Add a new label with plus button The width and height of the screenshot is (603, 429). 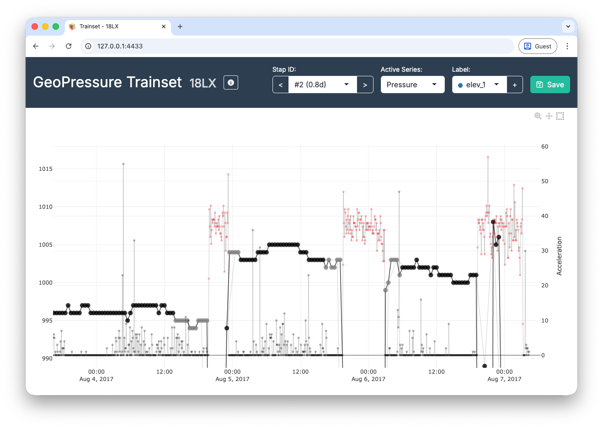(x=515, y=85)
